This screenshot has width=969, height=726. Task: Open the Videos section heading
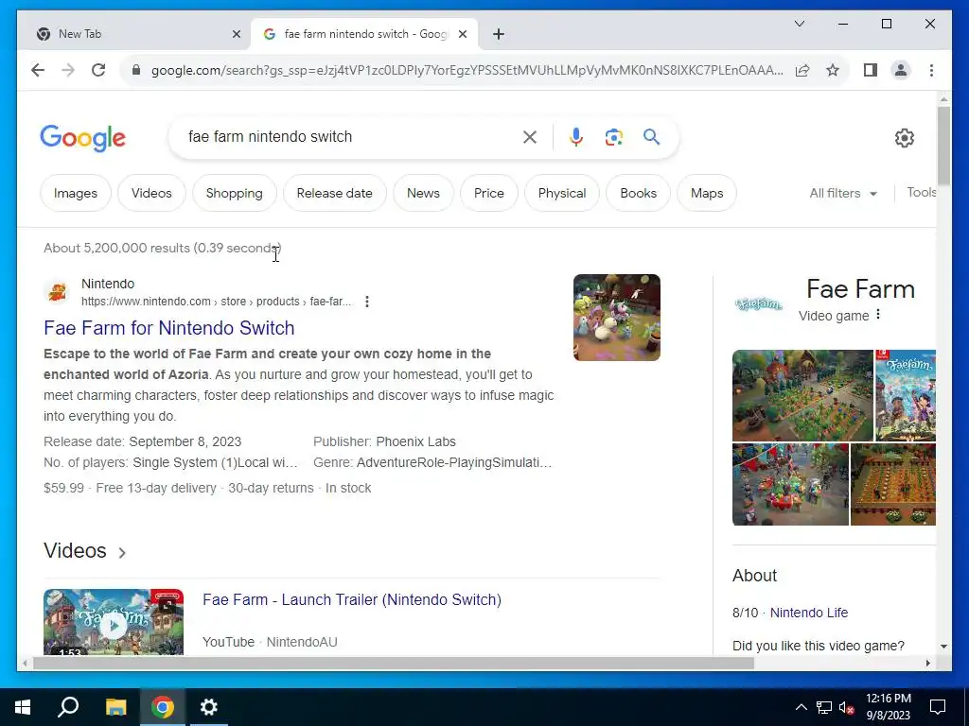(x=75, y=551)
